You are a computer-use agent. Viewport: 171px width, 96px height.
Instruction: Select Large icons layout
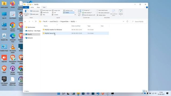pyautogui.click(x=56, y=10)
